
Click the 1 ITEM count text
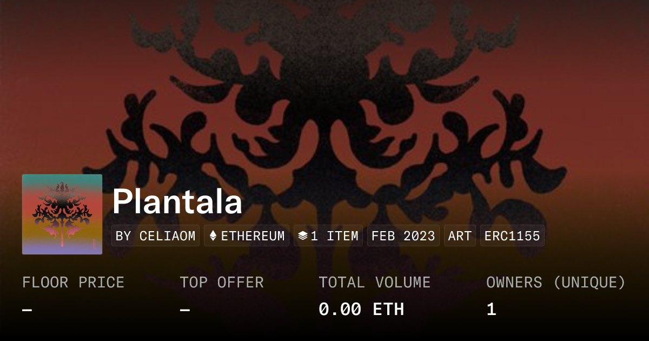coord(334,236)
